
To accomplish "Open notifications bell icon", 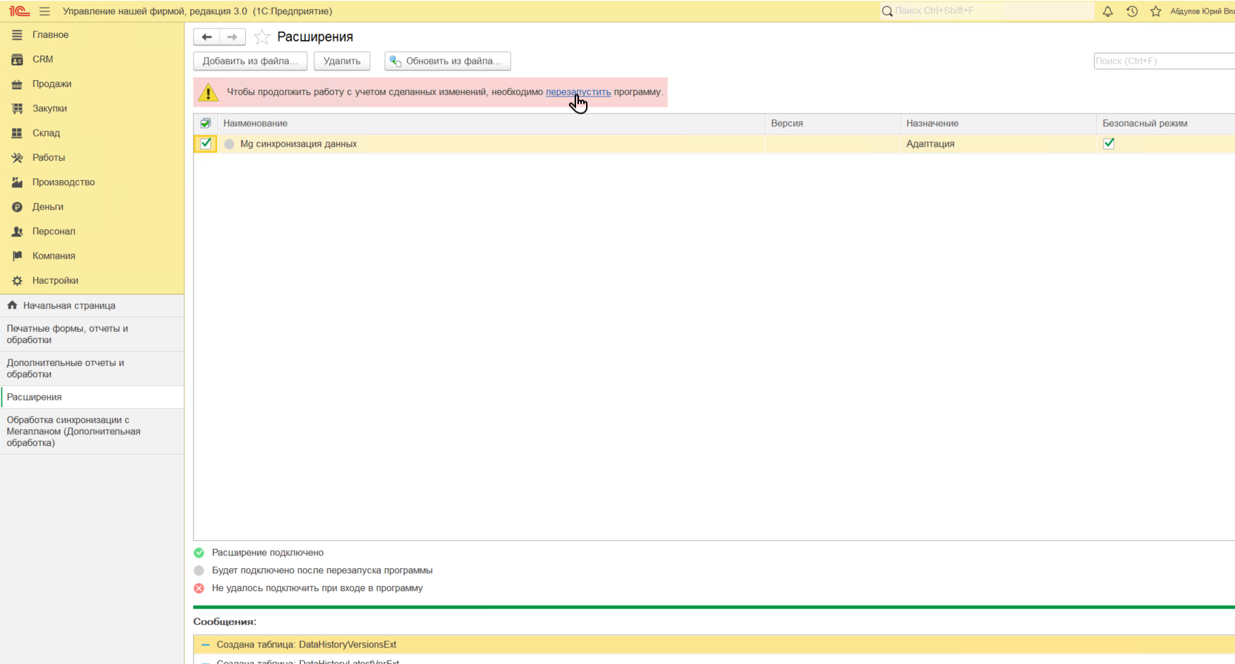I will (1107, 11).
